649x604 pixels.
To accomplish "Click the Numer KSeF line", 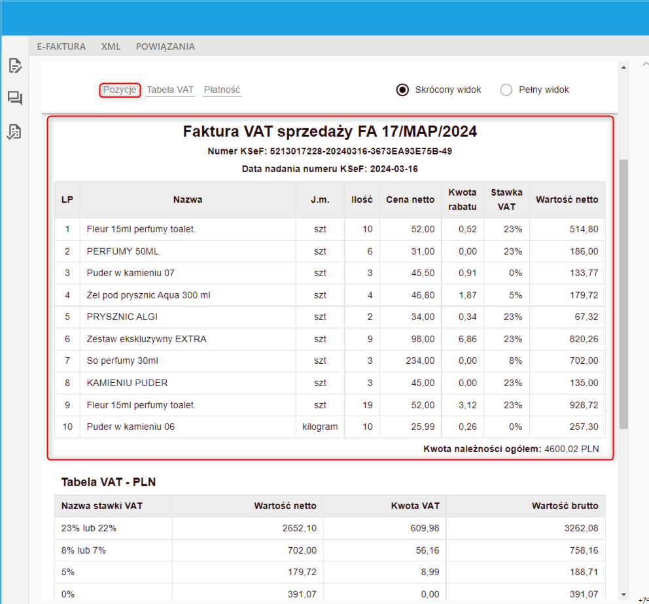I will (330, 151).
